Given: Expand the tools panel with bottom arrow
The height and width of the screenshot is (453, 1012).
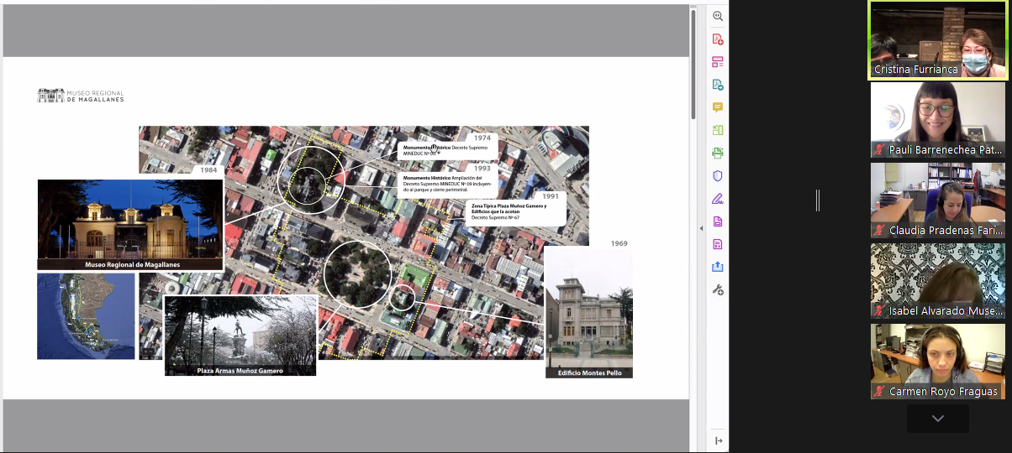Looking at the screenshot, I should click(719, 440).
